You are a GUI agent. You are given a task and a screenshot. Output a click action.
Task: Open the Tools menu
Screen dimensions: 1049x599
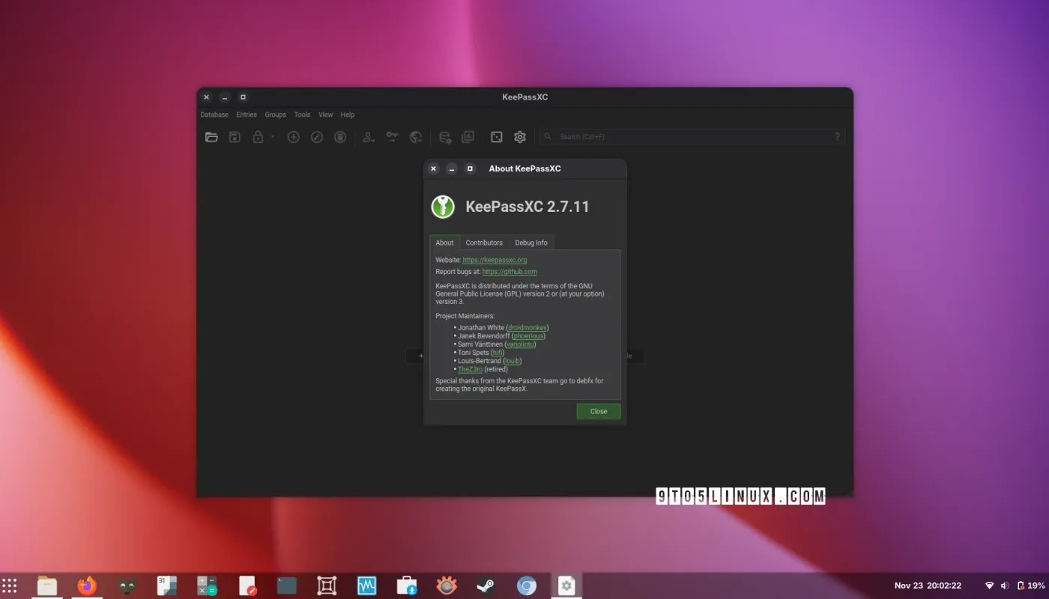(302, 115)
